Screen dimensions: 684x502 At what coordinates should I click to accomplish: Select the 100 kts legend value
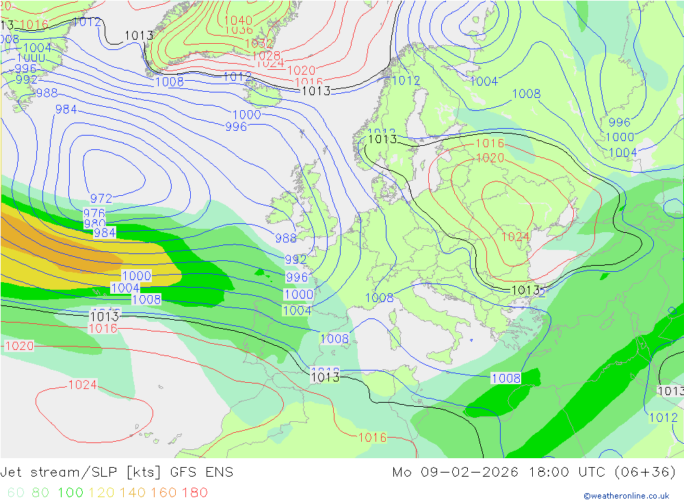click(x=70, y=493)
